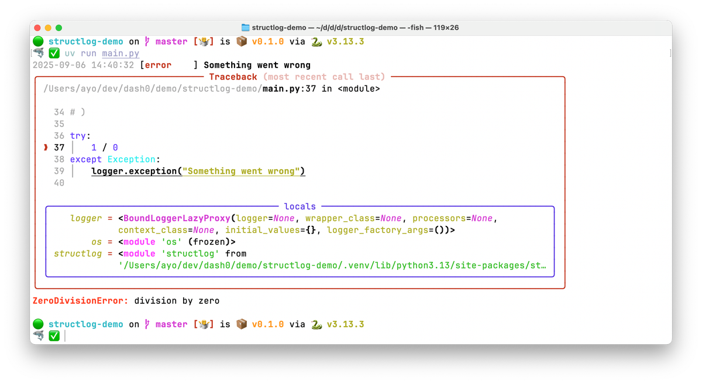Click 'in <module>' after the file path

click(x=350, y=88)
